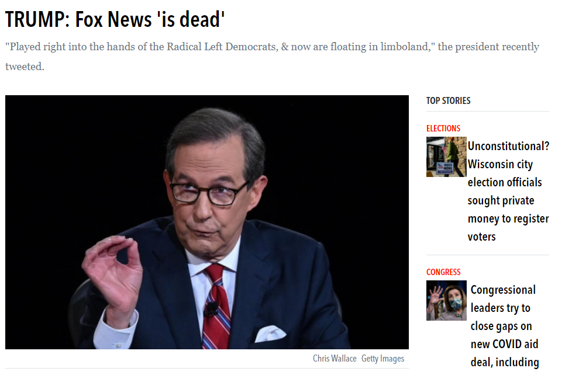Click the Chris Wallace photo caption

pos(335,359)
